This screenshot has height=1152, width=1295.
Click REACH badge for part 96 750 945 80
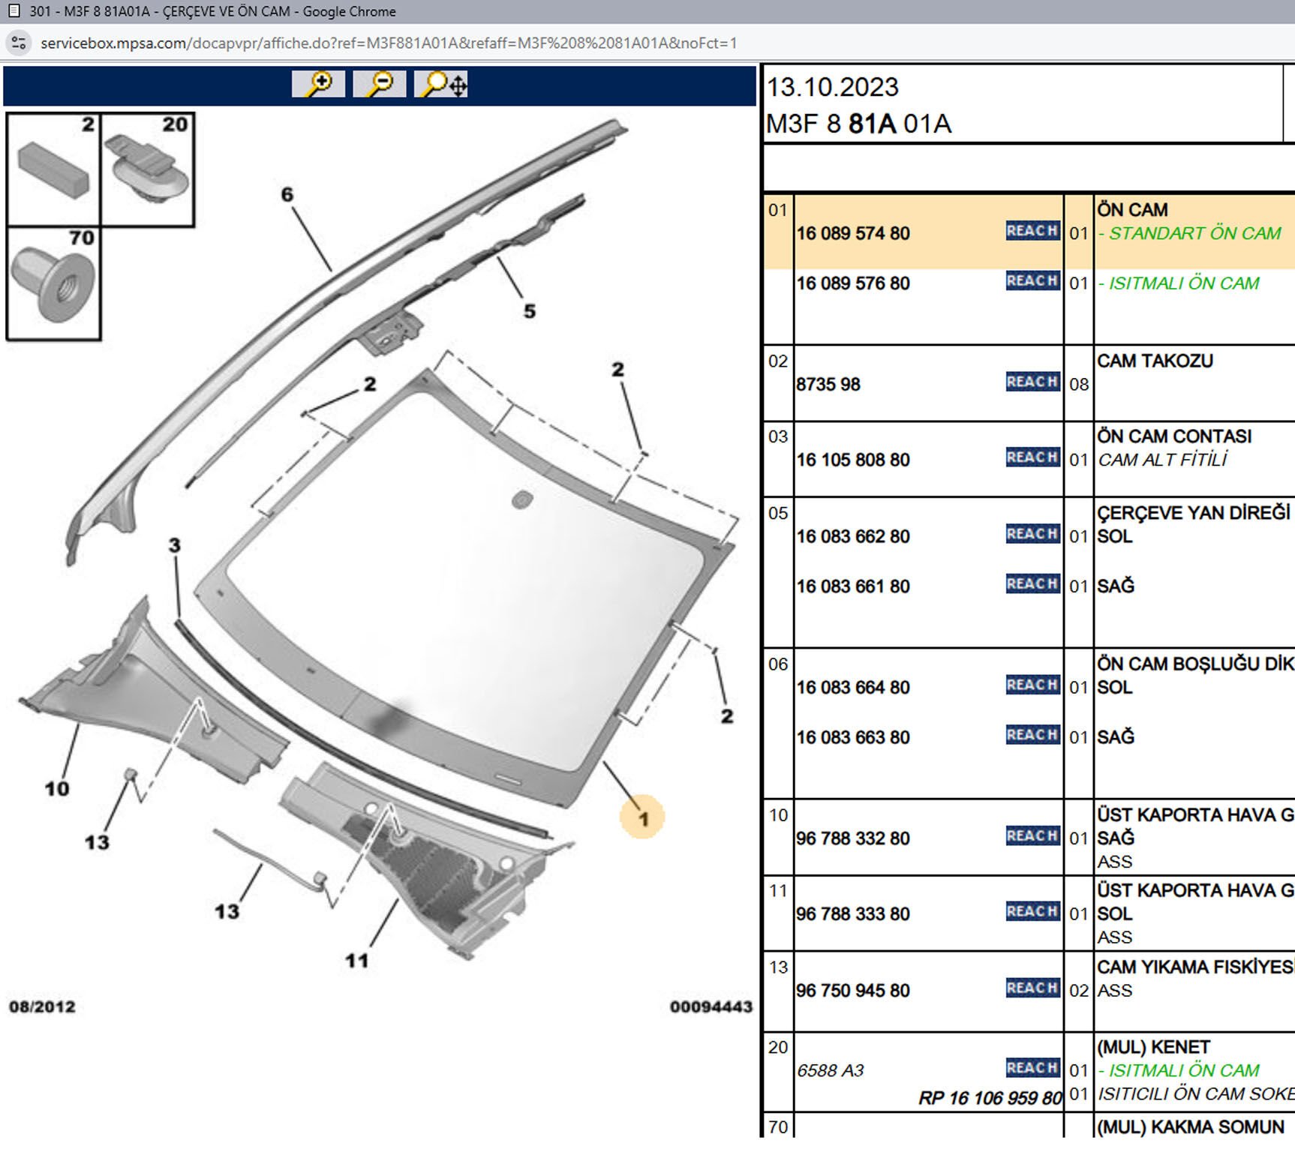coord(1032,988)
